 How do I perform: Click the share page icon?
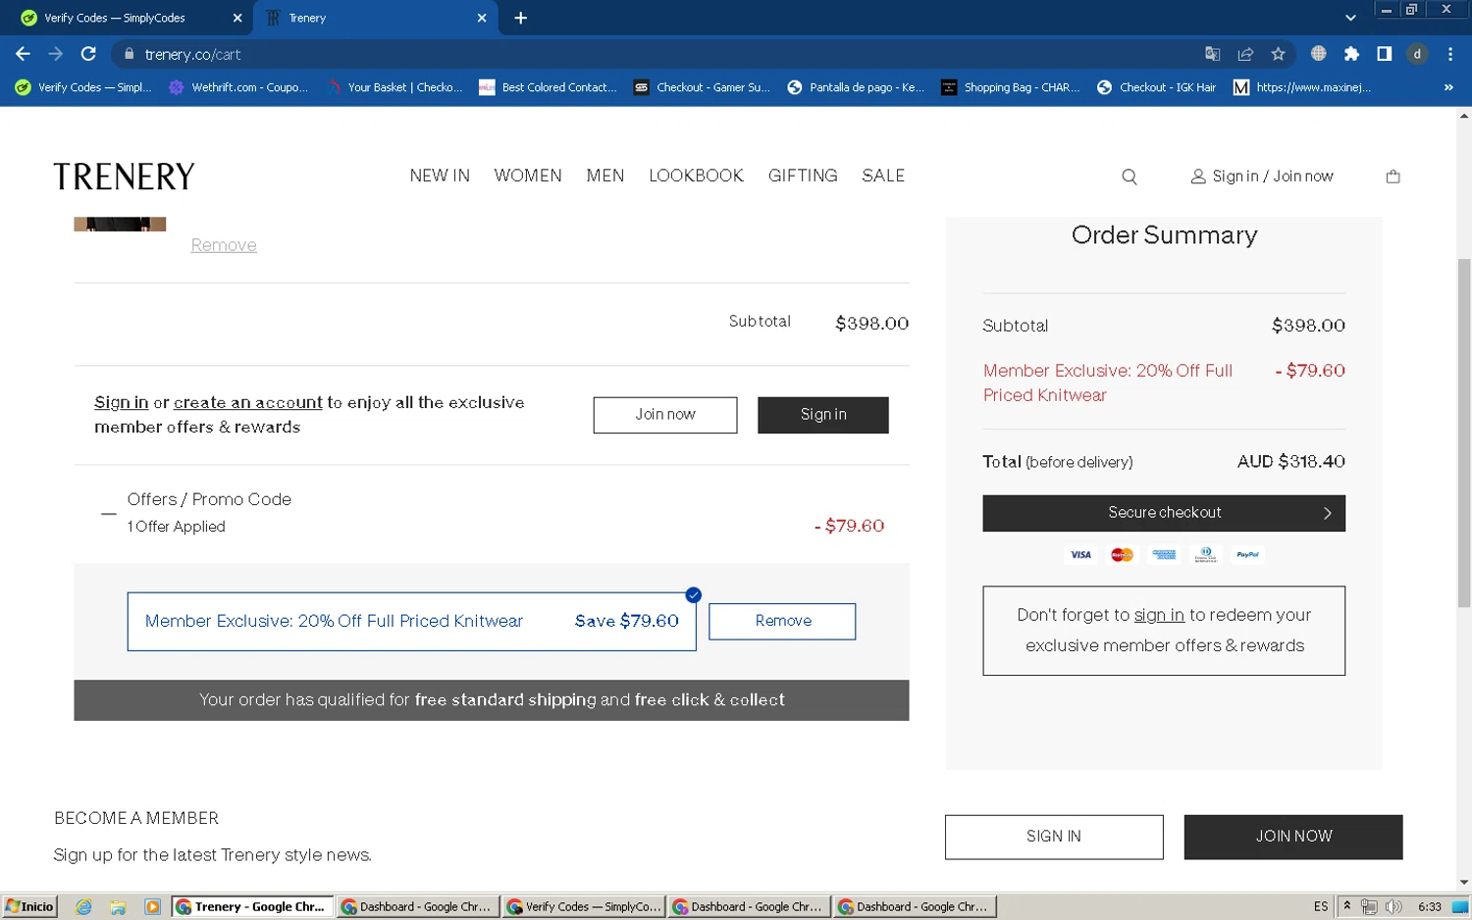click(x=1245, y=54)
